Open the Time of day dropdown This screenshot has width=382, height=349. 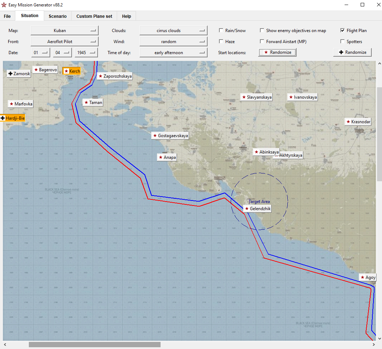(x=173, y=53)
